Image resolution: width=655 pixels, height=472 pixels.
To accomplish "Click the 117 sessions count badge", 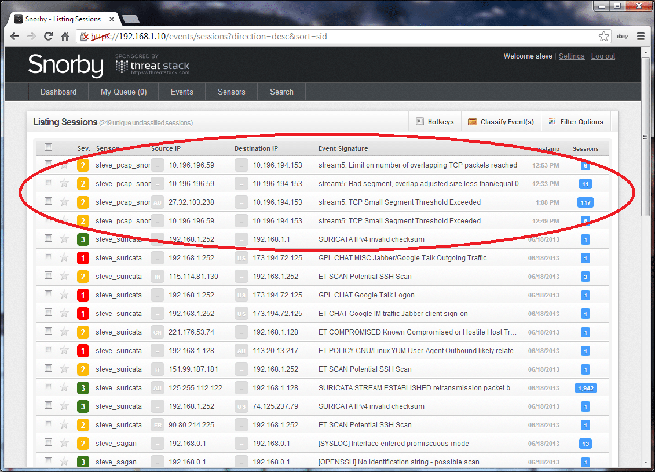I will pos(586,202).
